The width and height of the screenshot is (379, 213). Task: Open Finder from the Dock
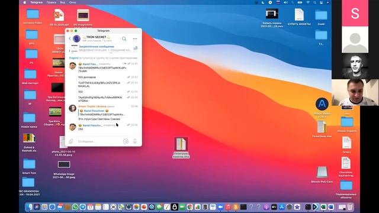(29, 207)
